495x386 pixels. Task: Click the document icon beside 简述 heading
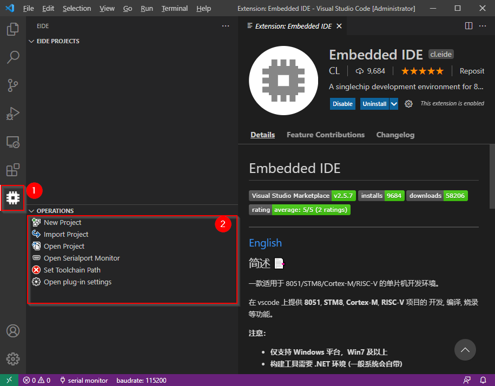279,263
